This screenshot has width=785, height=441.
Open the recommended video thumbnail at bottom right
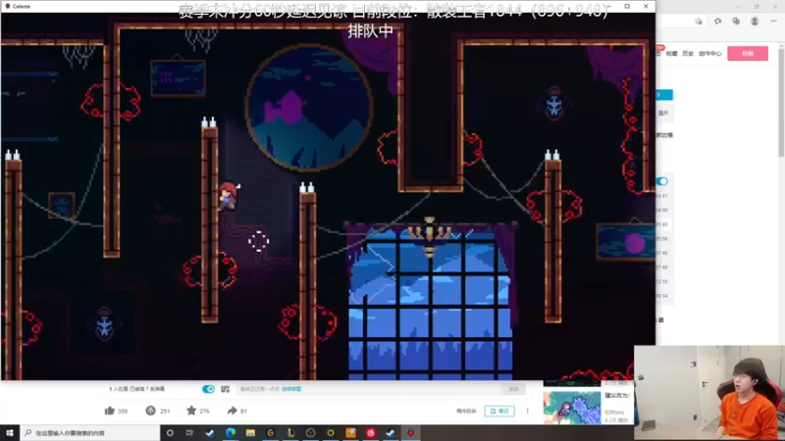coord(572,408)
